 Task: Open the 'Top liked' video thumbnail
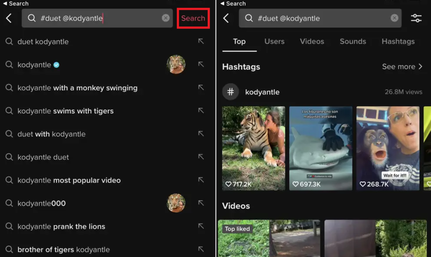(x=269, y=238)
